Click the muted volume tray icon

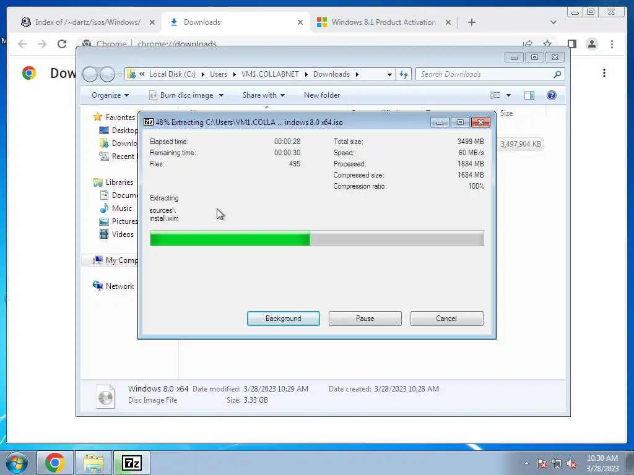click(571, 464)
